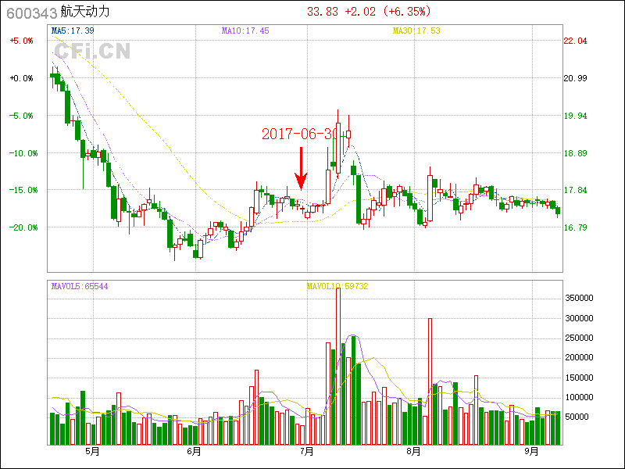The width and height of the screenshot is (625, 469).
Task: Click the +5.0% left axis label
Action: point(21,41)
